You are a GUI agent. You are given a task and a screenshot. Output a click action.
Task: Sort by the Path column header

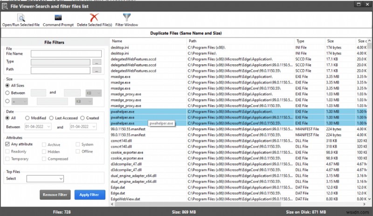(x=240, y=41)
